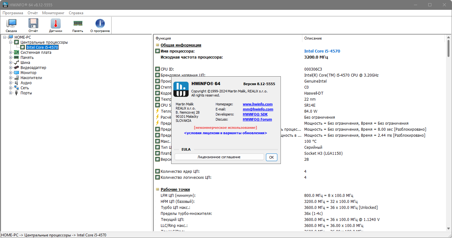Screen dimensions: 452x238
Task: Click the Аудио speaker icon in tree
Action: 17,83
